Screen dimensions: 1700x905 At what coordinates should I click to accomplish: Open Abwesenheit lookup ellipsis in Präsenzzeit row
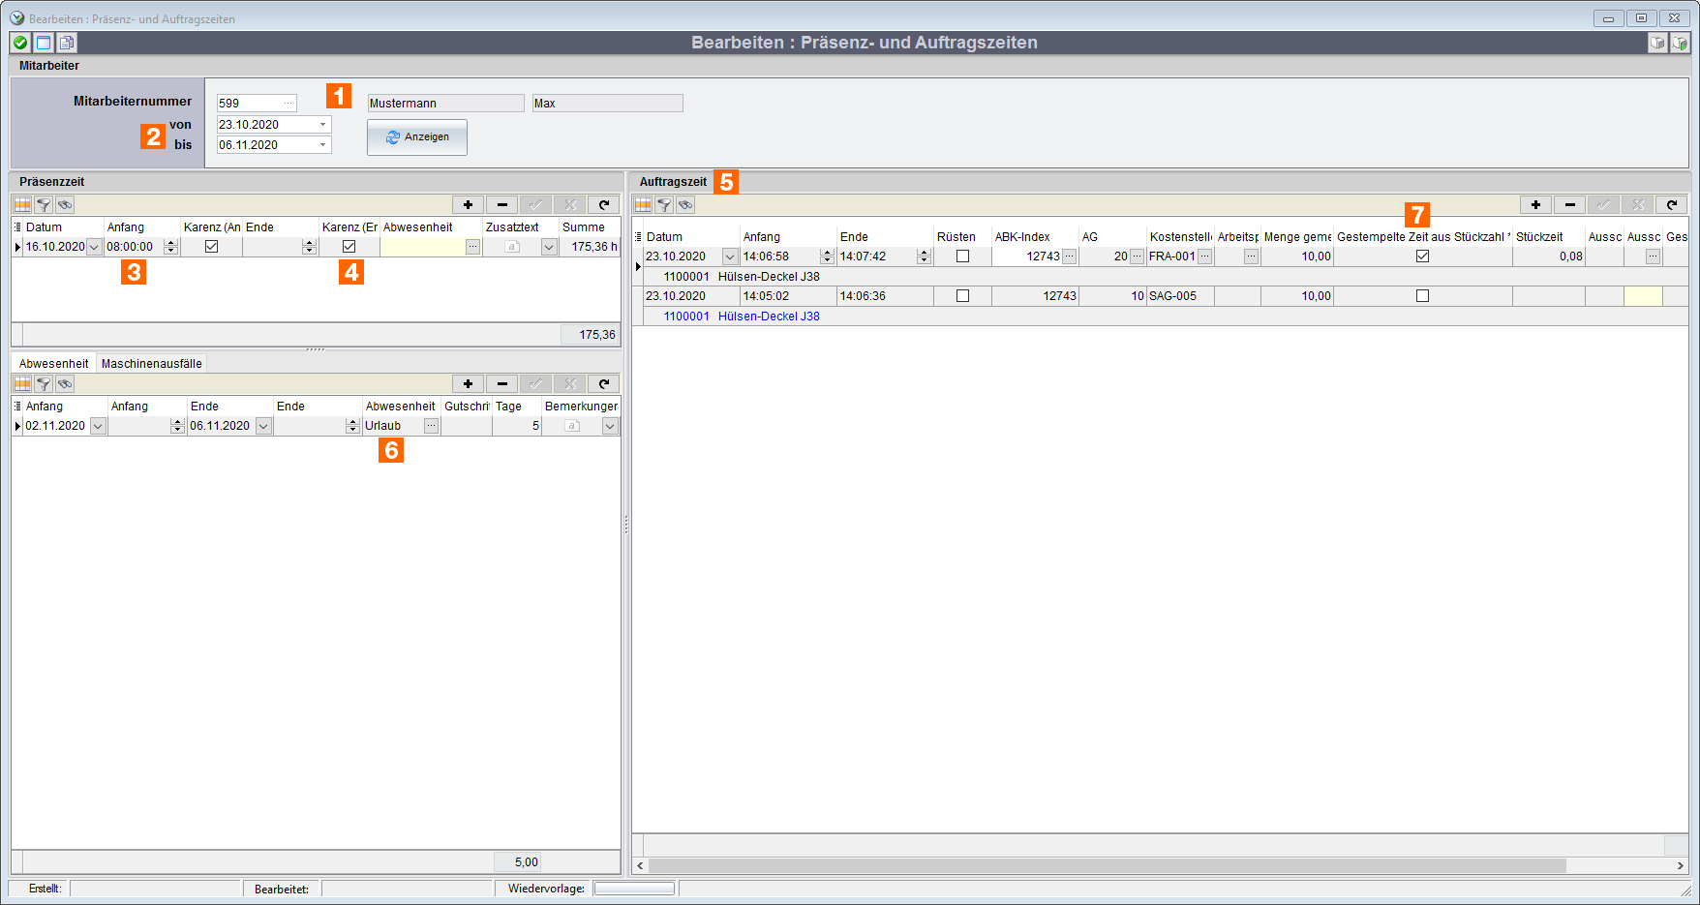(x=472, y=247)
